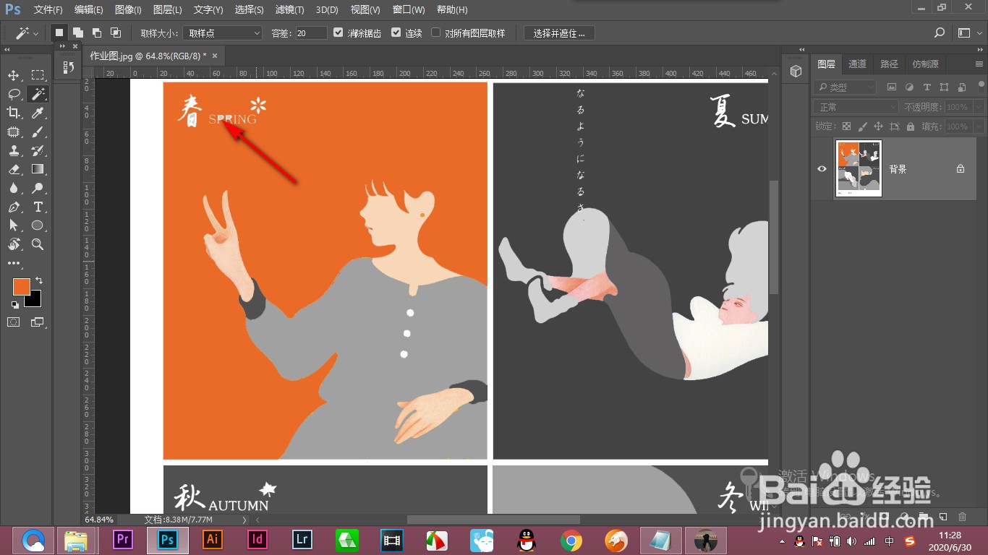
Task: Open Lightroom from the taskbar
Action: 302,540
